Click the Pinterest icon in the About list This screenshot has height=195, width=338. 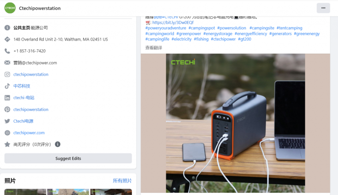(x=7, y=109)
